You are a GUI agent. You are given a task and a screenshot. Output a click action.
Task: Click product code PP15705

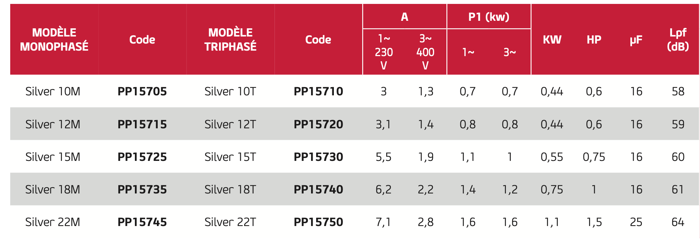[x=142, y=91]
